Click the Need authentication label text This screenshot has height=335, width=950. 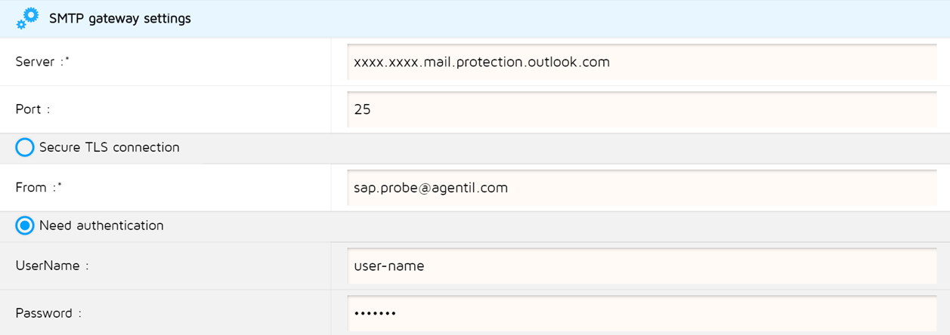101,225
